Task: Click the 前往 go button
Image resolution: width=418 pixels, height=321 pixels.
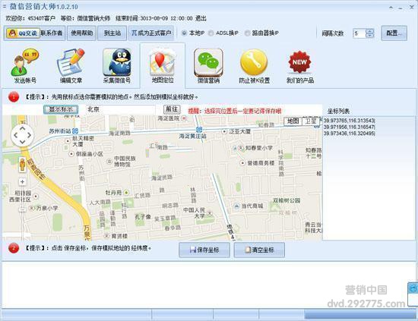Action: click(172, 109)
